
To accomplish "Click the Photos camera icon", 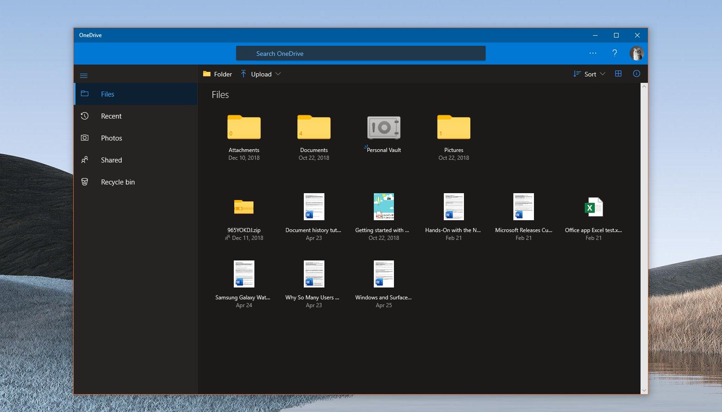I will [85, 138].
